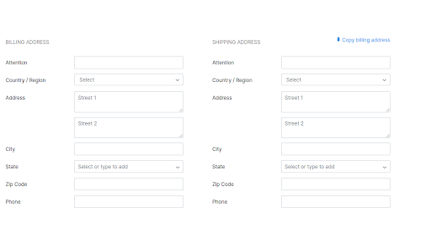
Task: Click the Copy billing address link
Action: coord(366,40)
